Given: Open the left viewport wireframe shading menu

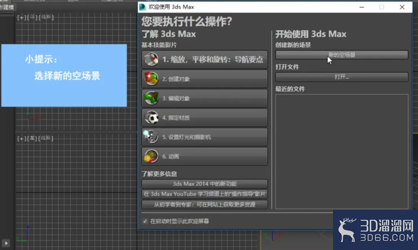Looking at the screenshot, I should 46,138.
